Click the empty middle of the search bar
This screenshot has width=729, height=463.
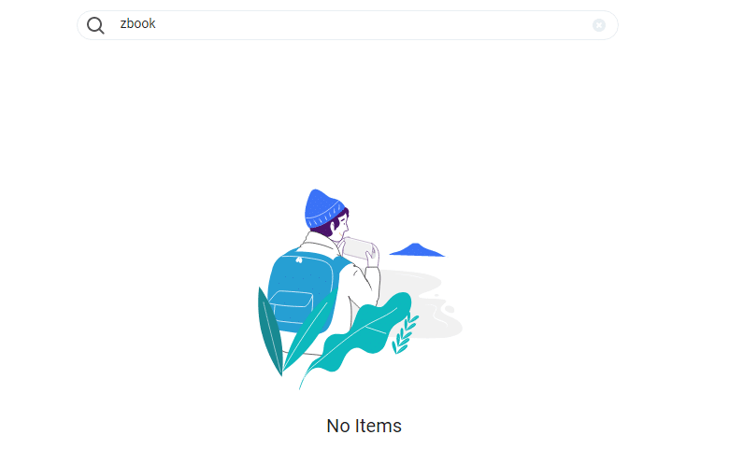pyautogui.click(x=372, y=25)
